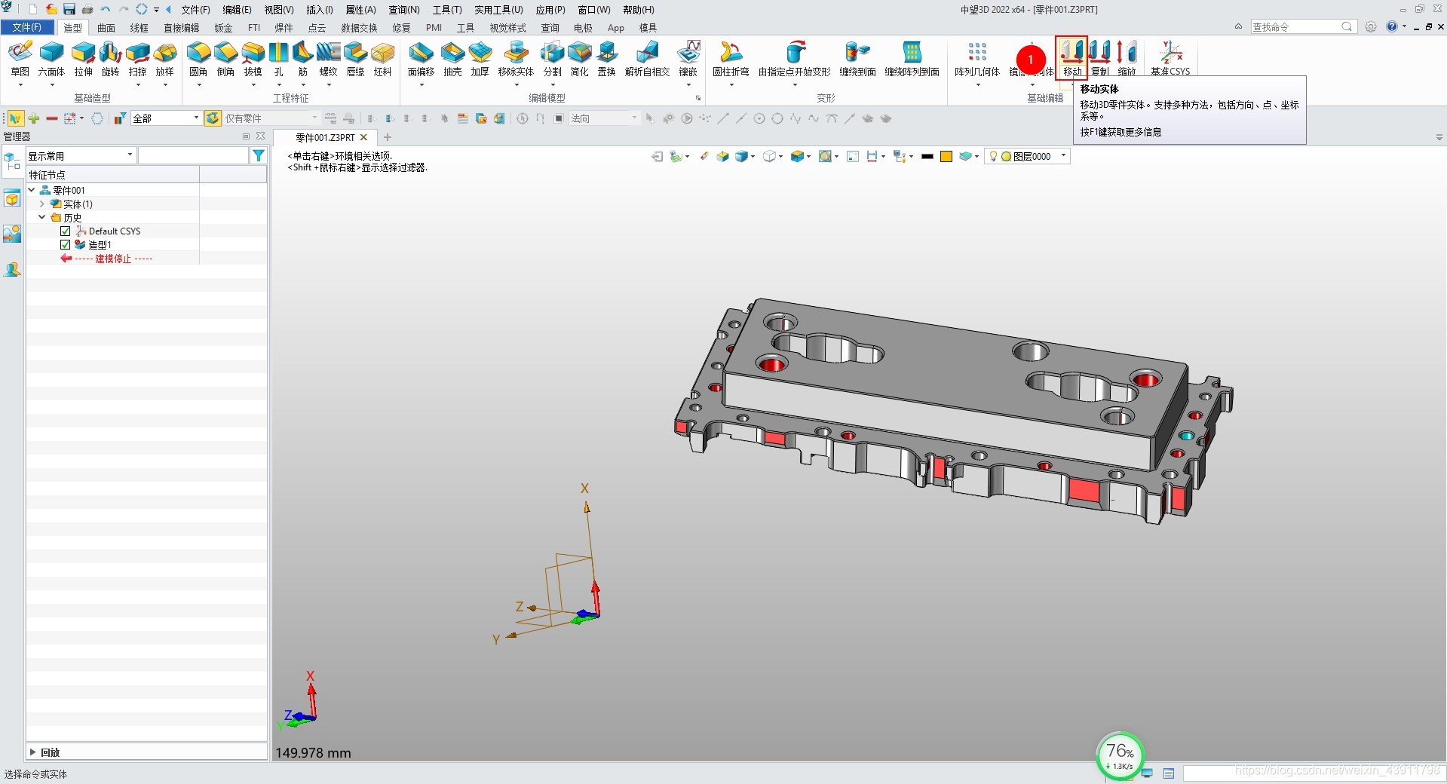This screenshot has height=784, width=1447.
Task: Select the 阵列几何体 pattern geometry tool
Action: tap(976, 59)
